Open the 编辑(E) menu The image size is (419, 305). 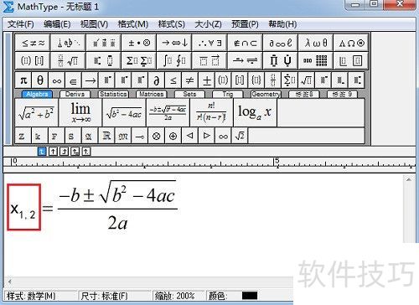[x=57, y=24]
